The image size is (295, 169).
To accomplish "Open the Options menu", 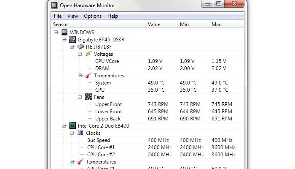I will pos(93,16).
